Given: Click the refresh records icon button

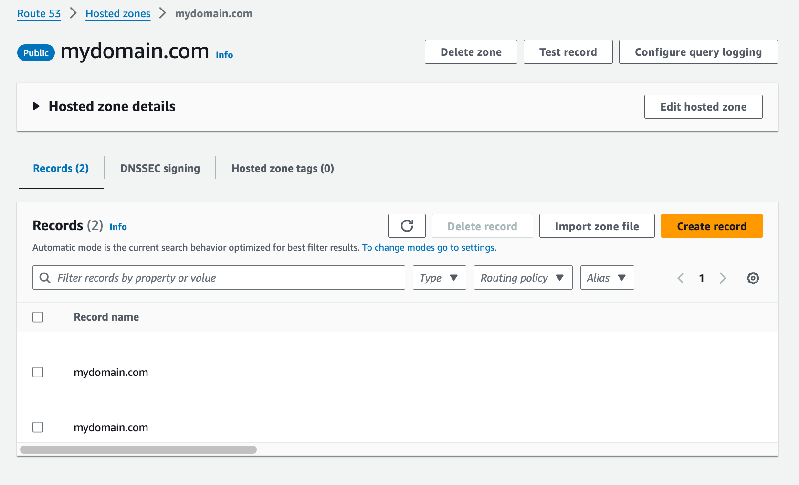Looking at the screenshot, I should coord(407,226).
